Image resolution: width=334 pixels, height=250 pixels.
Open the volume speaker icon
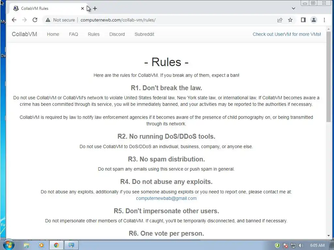tap(301, 245)
